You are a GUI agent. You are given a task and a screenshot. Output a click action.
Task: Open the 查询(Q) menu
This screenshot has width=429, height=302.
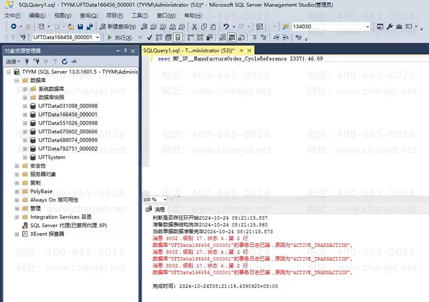(88, 16)
